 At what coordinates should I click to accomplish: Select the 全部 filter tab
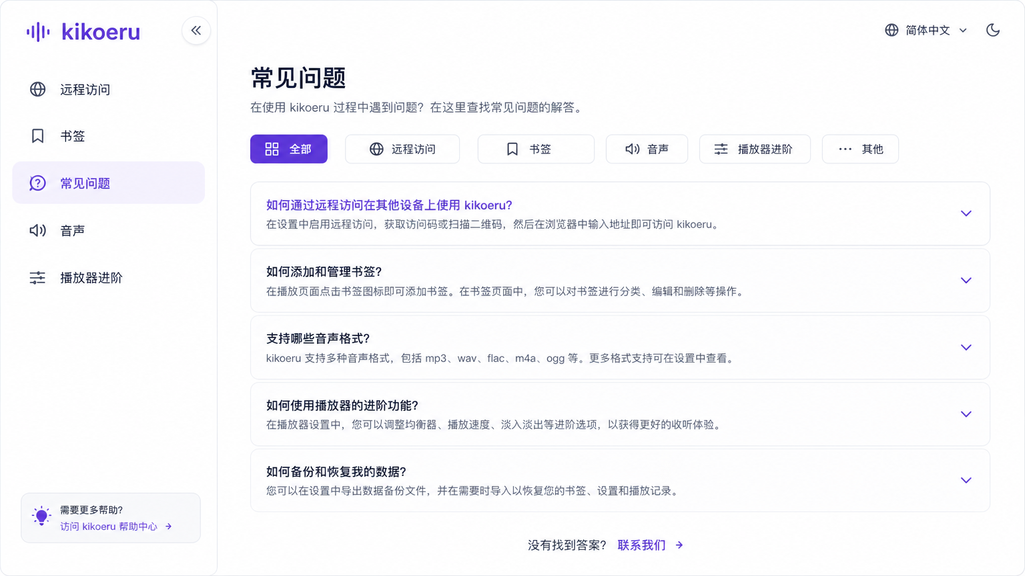coord(289,149)
